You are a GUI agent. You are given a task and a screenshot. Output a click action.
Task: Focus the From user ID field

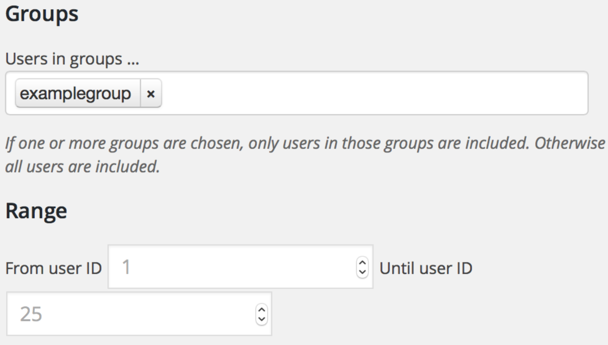click(x=240, y=267)
